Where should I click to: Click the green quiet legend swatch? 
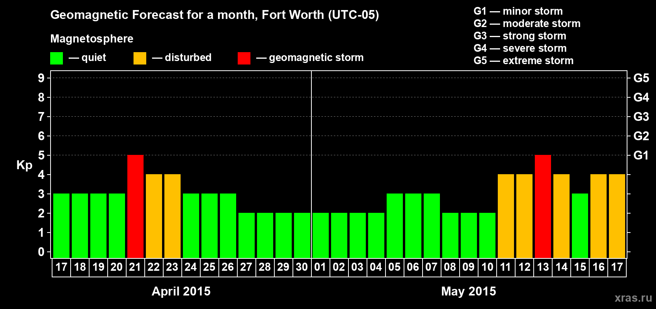pyautogui.click(x=56, y=58)
